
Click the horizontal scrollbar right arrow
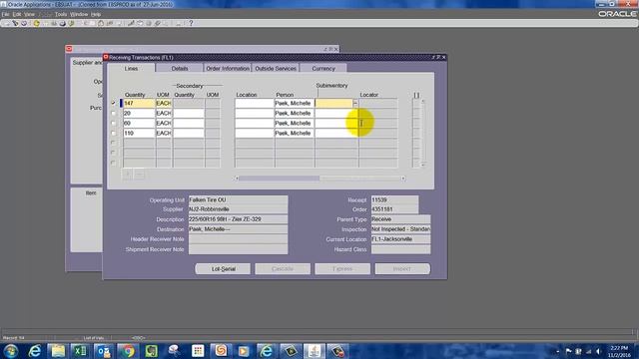click(x=403, y=179)
